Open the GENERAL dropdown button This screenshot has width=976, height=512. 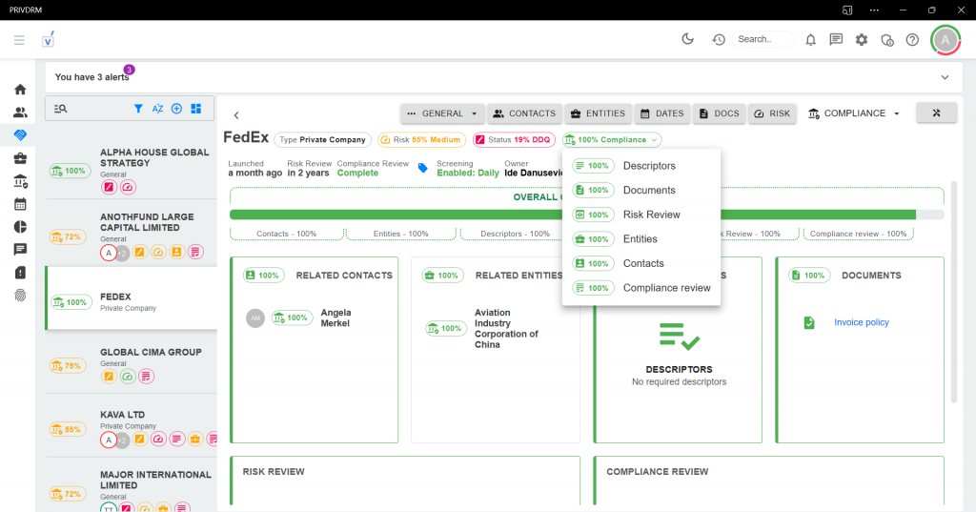tap(442, 113)
